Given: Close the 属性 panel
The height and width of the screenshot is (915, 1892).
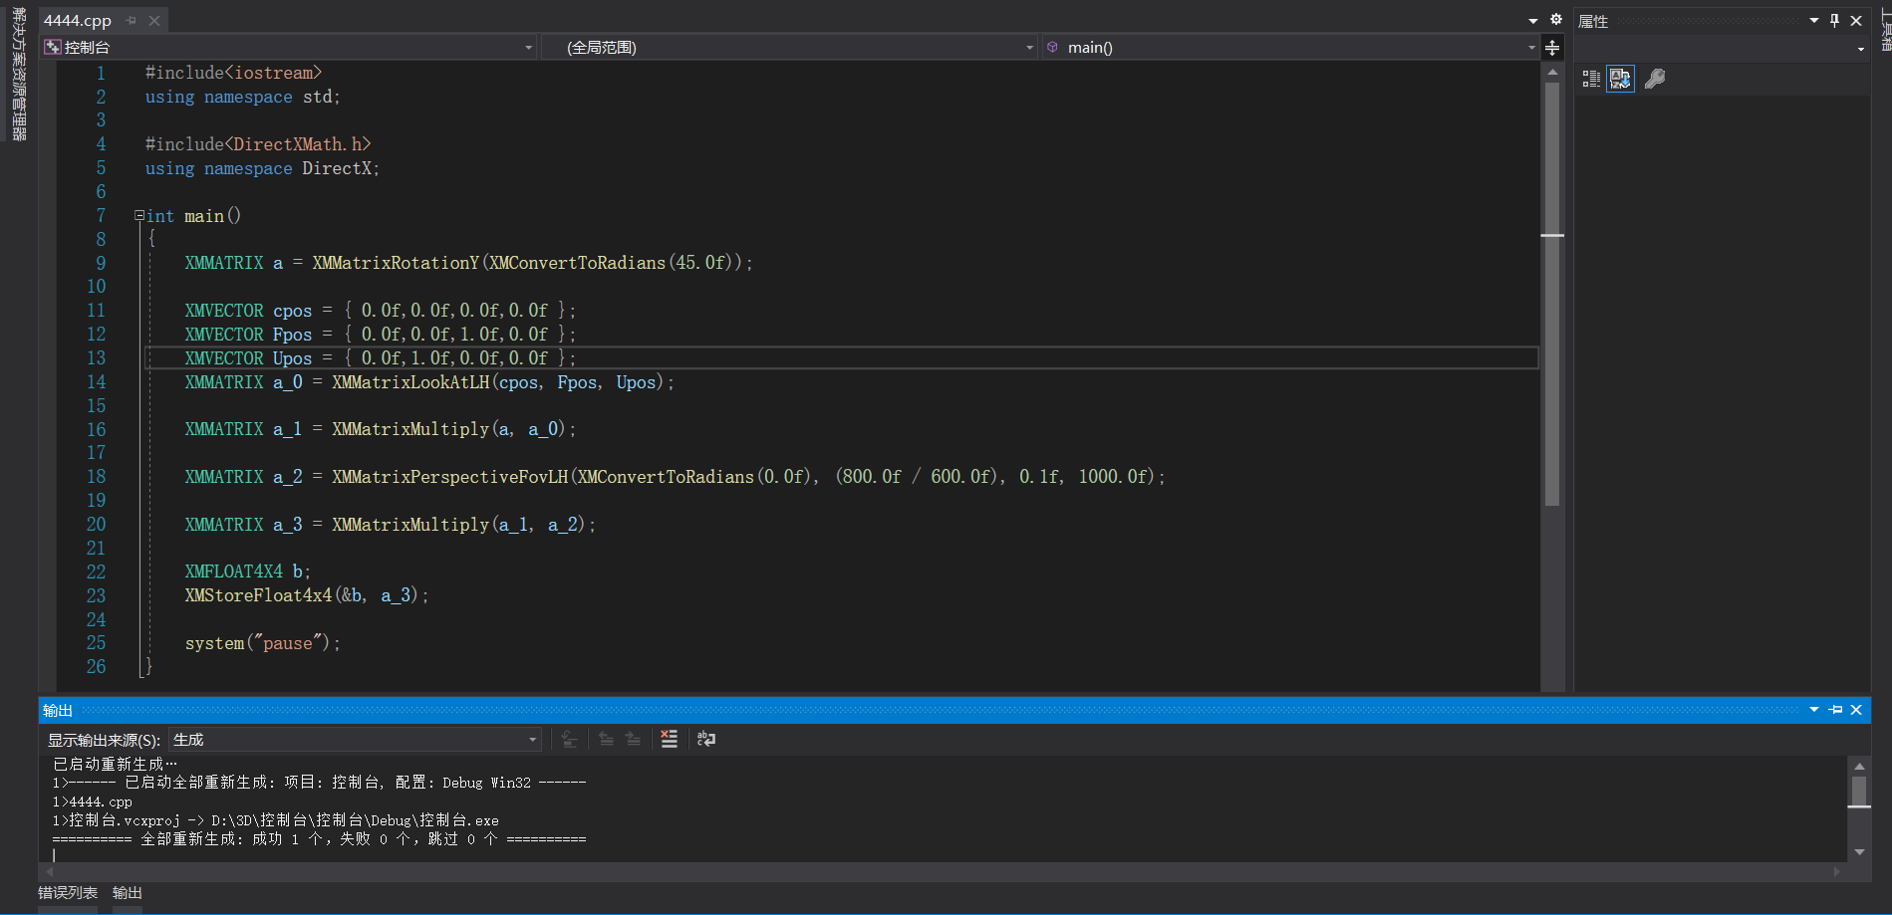Looking at the screenshot, I should (1856, 20).
